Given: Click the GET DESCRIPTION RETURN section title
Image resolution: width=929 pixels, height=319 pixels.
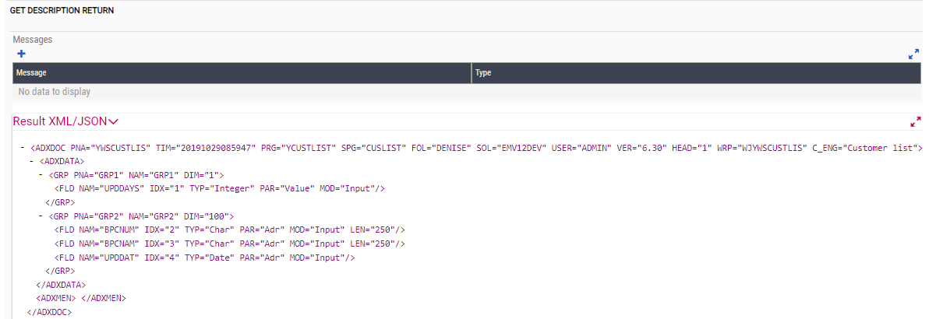Looking at the screenshot, I should [62, 11].
